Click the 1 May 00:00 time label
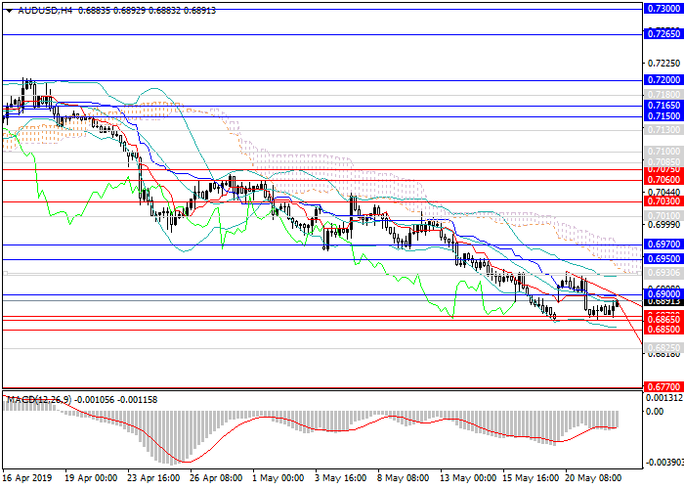The width and height of the screenshot is (684, 489). (277, 479)
